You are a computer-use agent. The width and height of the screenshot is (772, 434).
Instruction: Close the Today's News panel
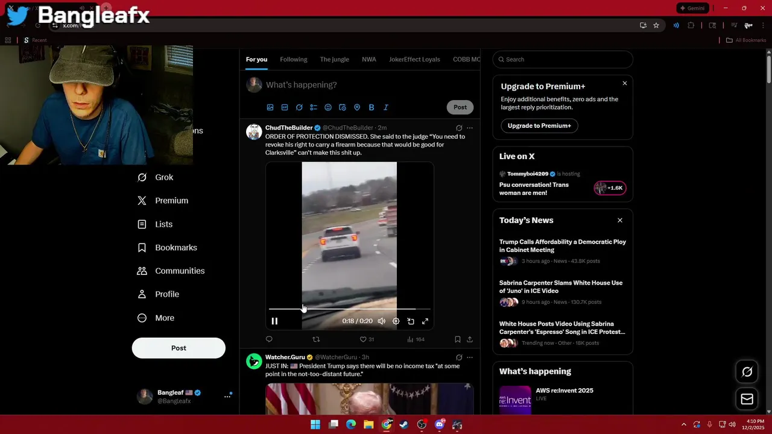coord(620,221)
